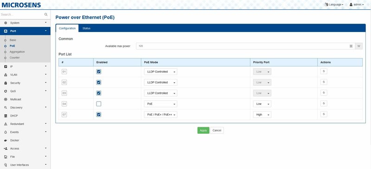
Task: Open Priority dropdown showing Low for port 04
Action: tap(262, 104)
